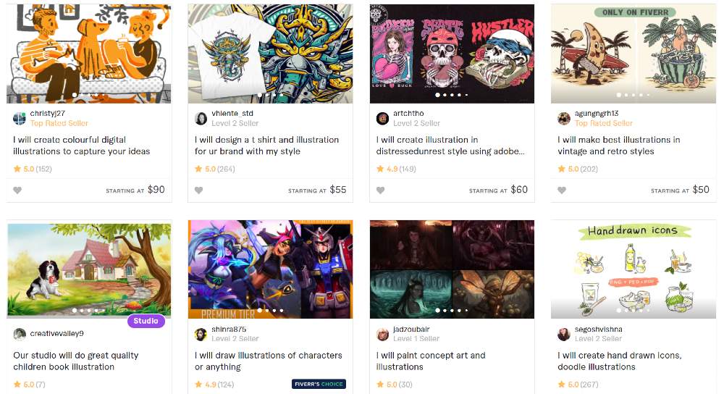Open christyj27 seller avatar

click(20, 118)
